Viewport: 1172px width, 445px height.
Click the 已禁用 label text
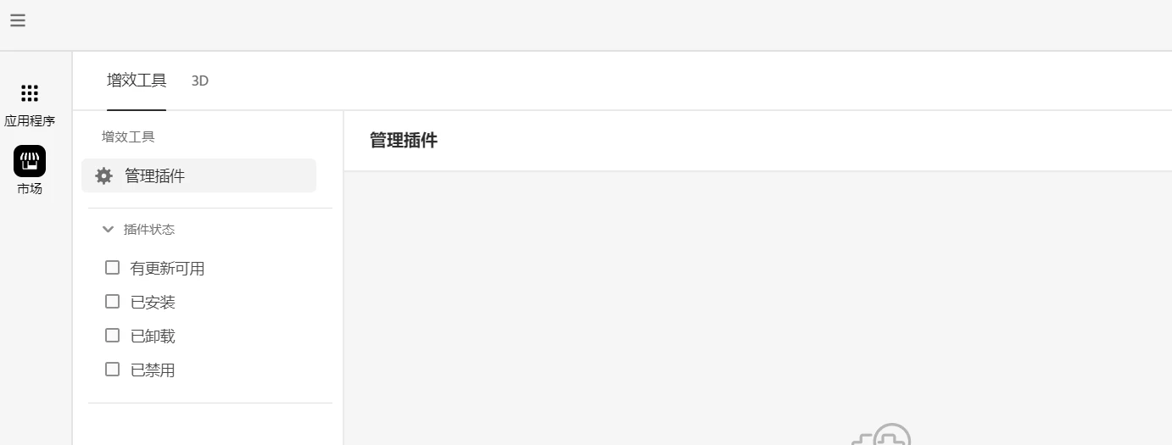(x=153, y=370)
